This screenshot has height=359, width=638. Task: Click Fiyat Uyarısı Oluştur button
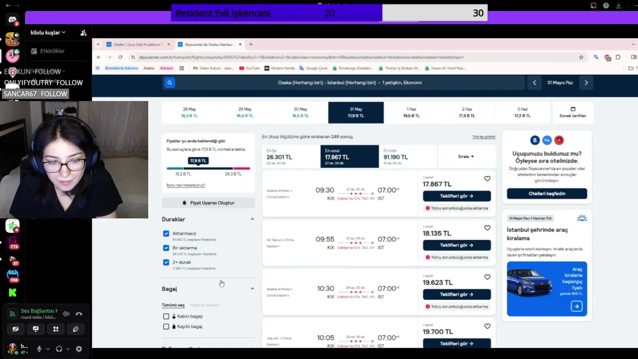(x=208, y=203)
